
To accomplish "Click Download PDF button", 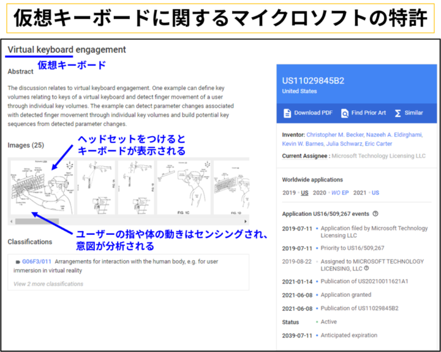I will pos(308,113).
